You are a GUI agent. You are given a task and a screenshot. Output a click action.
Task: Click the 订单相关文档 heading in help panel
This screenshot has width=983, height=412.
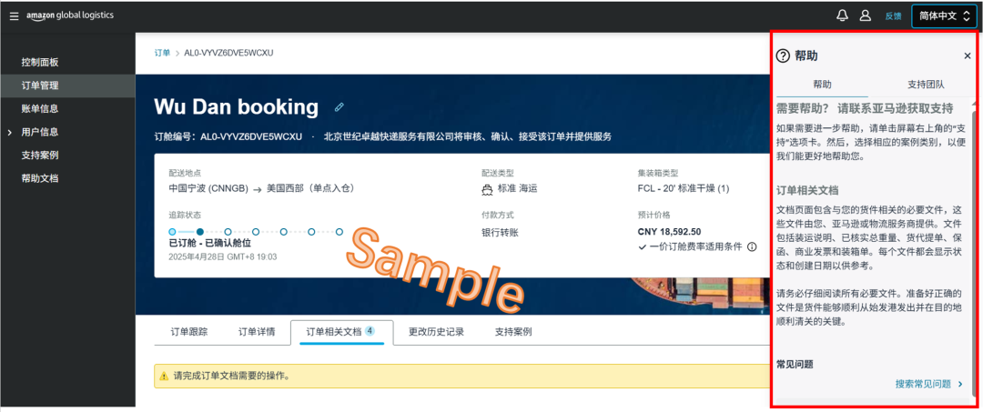click(x=807, y=190)
